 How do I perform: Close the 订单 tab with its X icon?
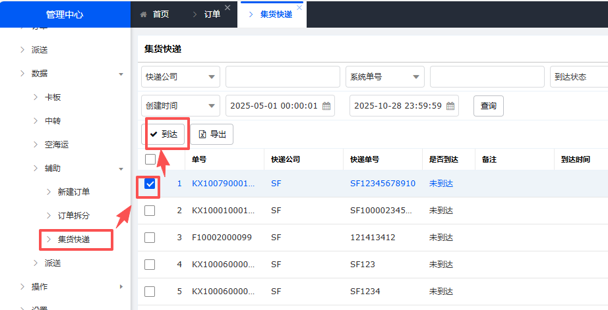click(x=228, y=7)
